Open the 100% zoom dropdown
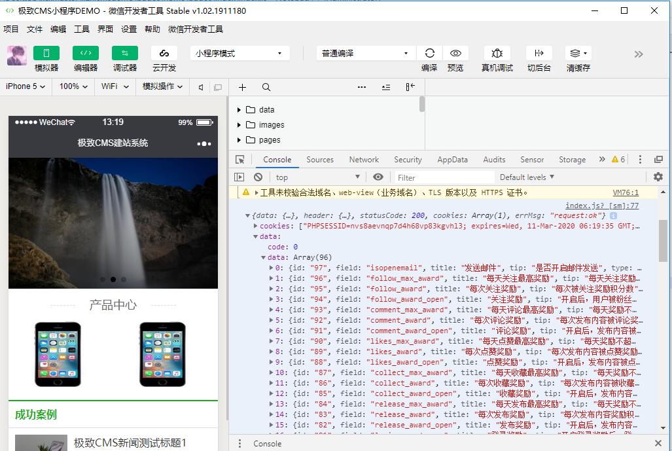Viewport: 672px width, 451px height. [x=73, y=86]
